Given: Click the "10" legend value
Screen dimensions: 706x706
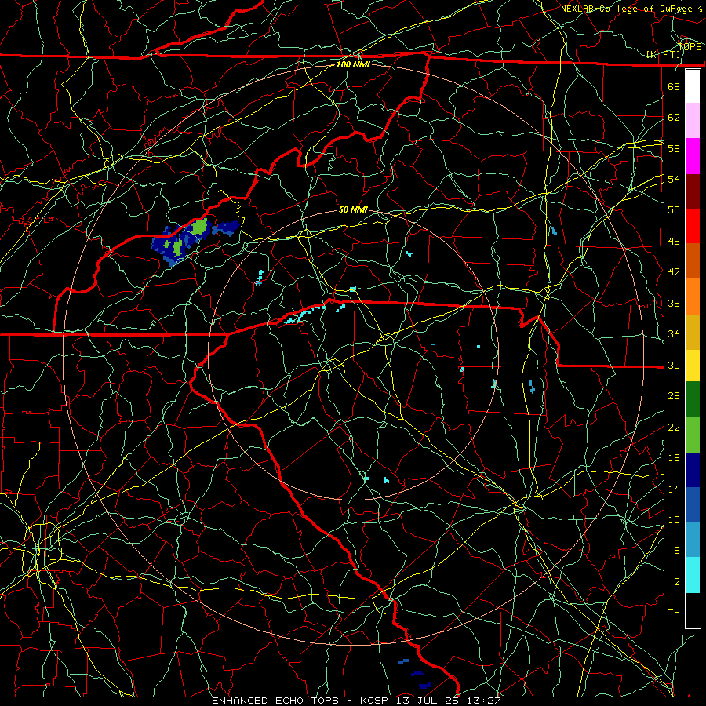Looking at the screenshot, I should (674, 519).
